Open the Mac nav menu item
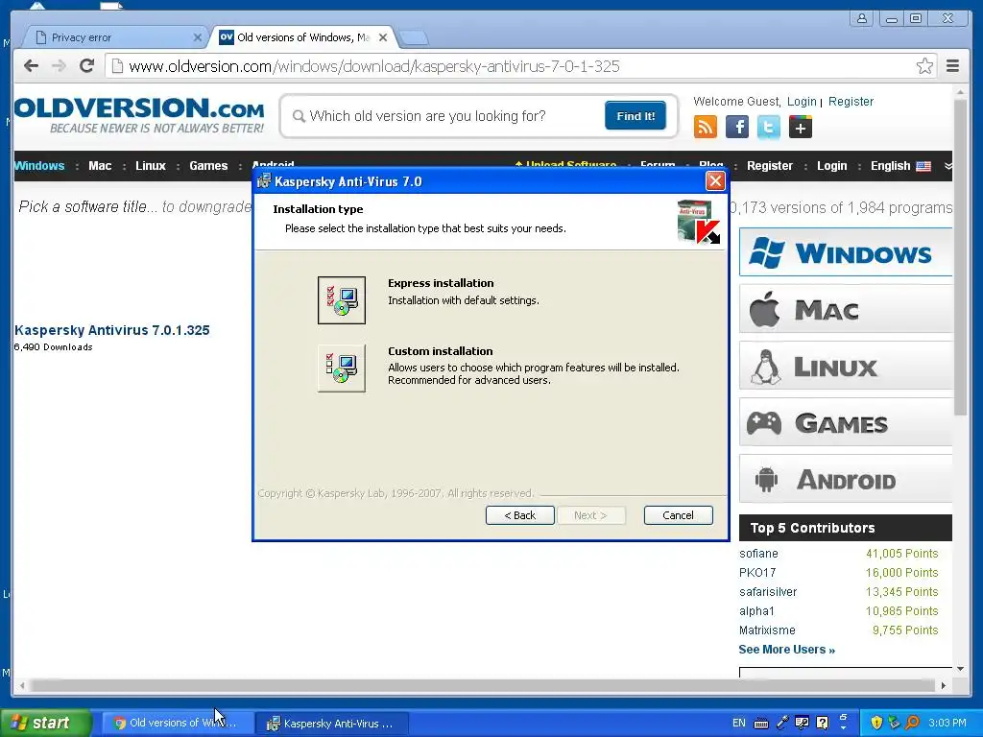Viewport: 983px width, 737px height. coord(100,166)
